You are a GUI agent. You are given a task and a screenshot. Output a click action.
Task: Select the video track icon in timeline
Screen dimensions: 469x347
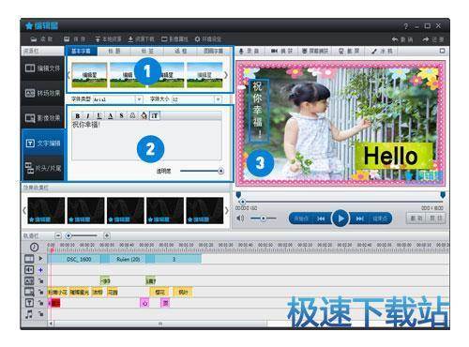click(x=29, y=259)
